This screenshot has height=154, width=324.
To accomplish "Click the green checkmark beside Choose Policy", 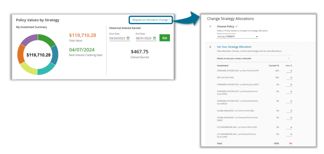I will click(236, 26).
